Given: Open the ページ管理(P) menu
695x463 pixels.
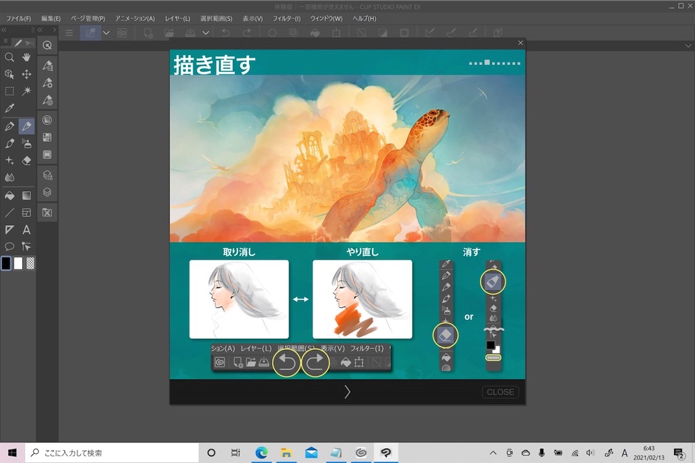Looking at the screenshot, I should click(x=88, y=18).
